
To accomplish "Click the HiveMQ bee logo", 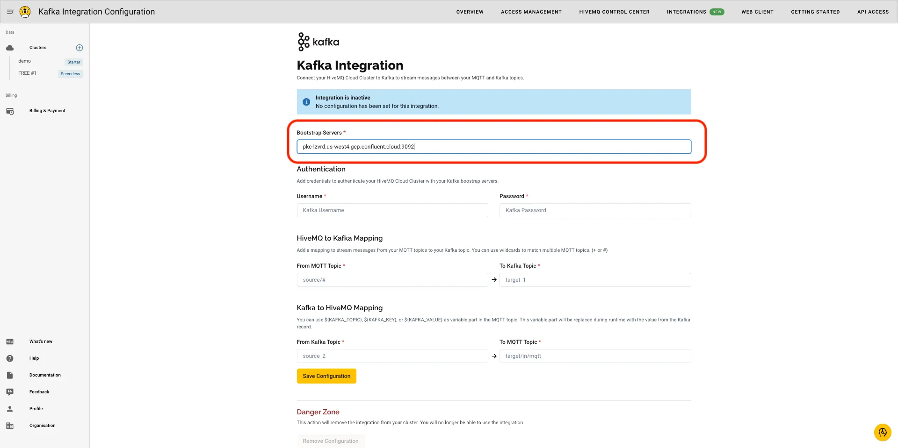I will (25, 12).
